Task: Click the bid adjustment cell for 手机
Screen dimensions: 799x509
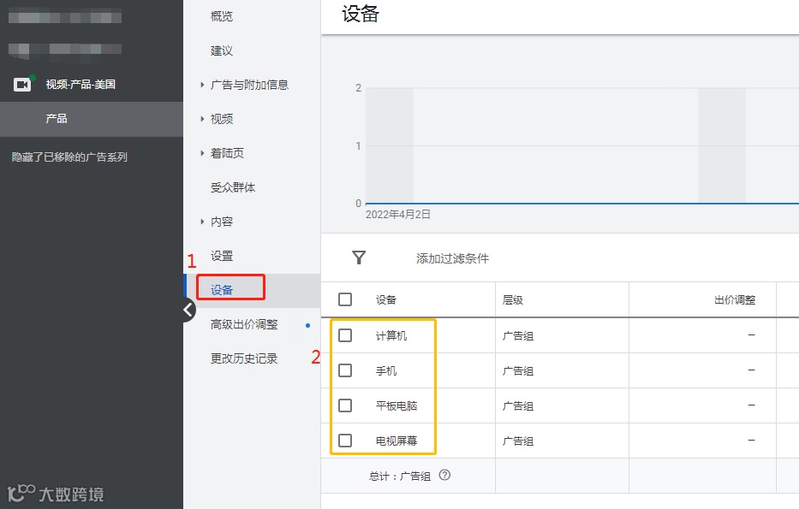Action: 702,370
